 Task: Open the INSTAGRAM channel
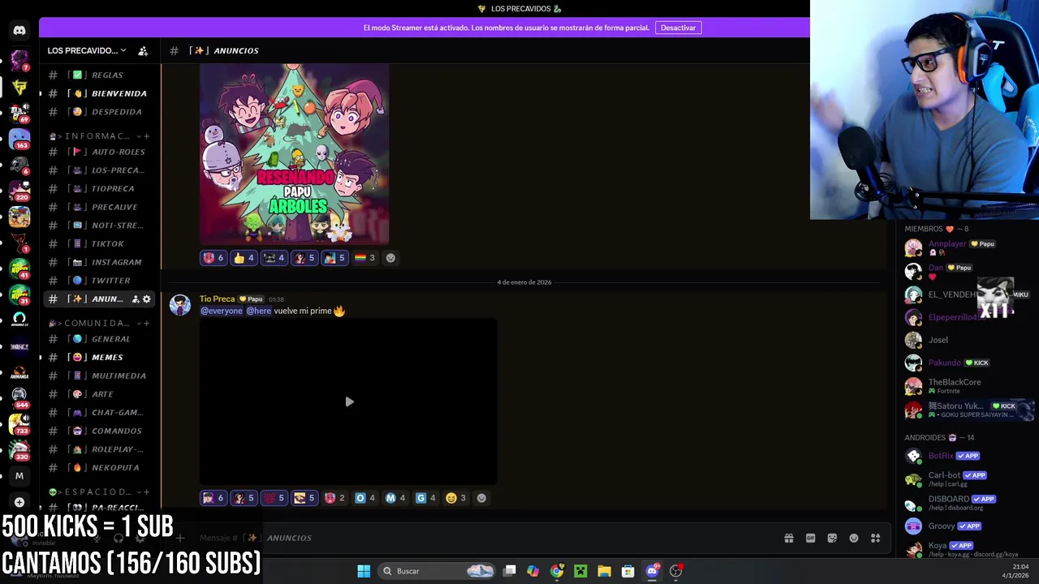coord(97,262)
